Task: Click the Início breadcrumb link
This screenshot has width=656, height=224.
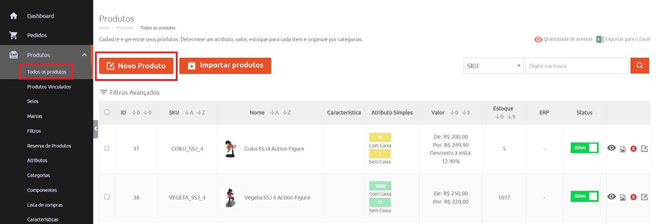Action: tap(104, 28)
